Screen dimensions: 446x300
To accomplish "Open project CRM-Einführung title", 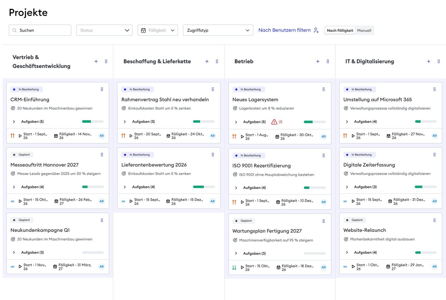I will tap(30, 100).
